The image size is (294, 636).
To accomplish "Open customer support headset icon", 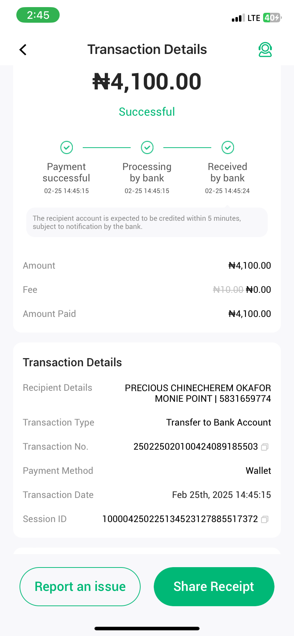I will point(265,50).
